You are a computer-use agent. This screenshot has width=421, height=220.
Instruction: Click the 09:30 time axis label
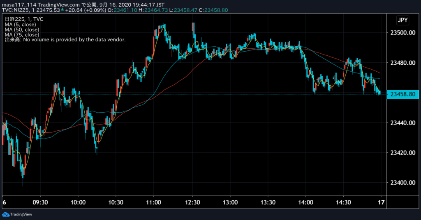click(40, 202)
